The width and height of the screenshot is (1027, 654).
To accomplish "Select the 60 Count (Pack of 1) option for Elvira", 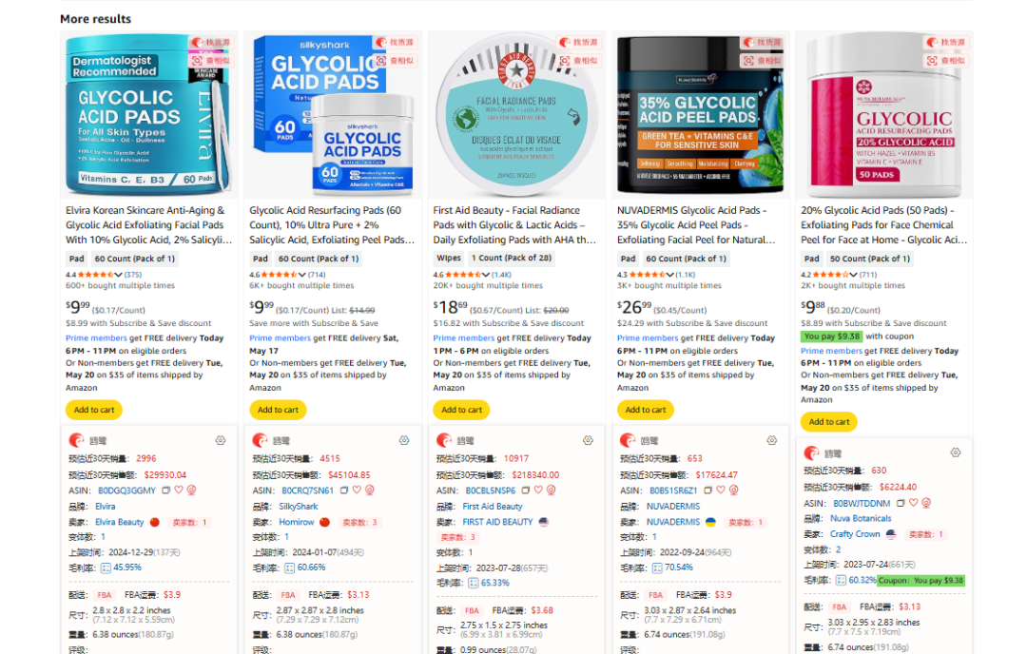I will tap(135, 259).
